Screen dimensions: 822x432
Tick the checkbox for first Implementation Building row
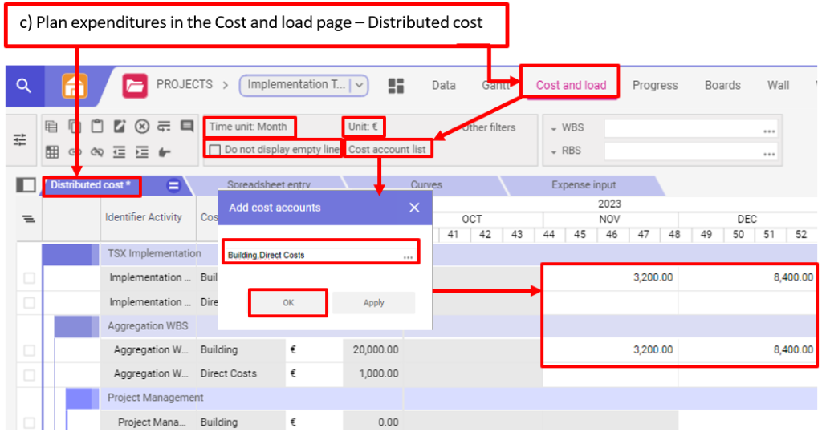(30, 278)
